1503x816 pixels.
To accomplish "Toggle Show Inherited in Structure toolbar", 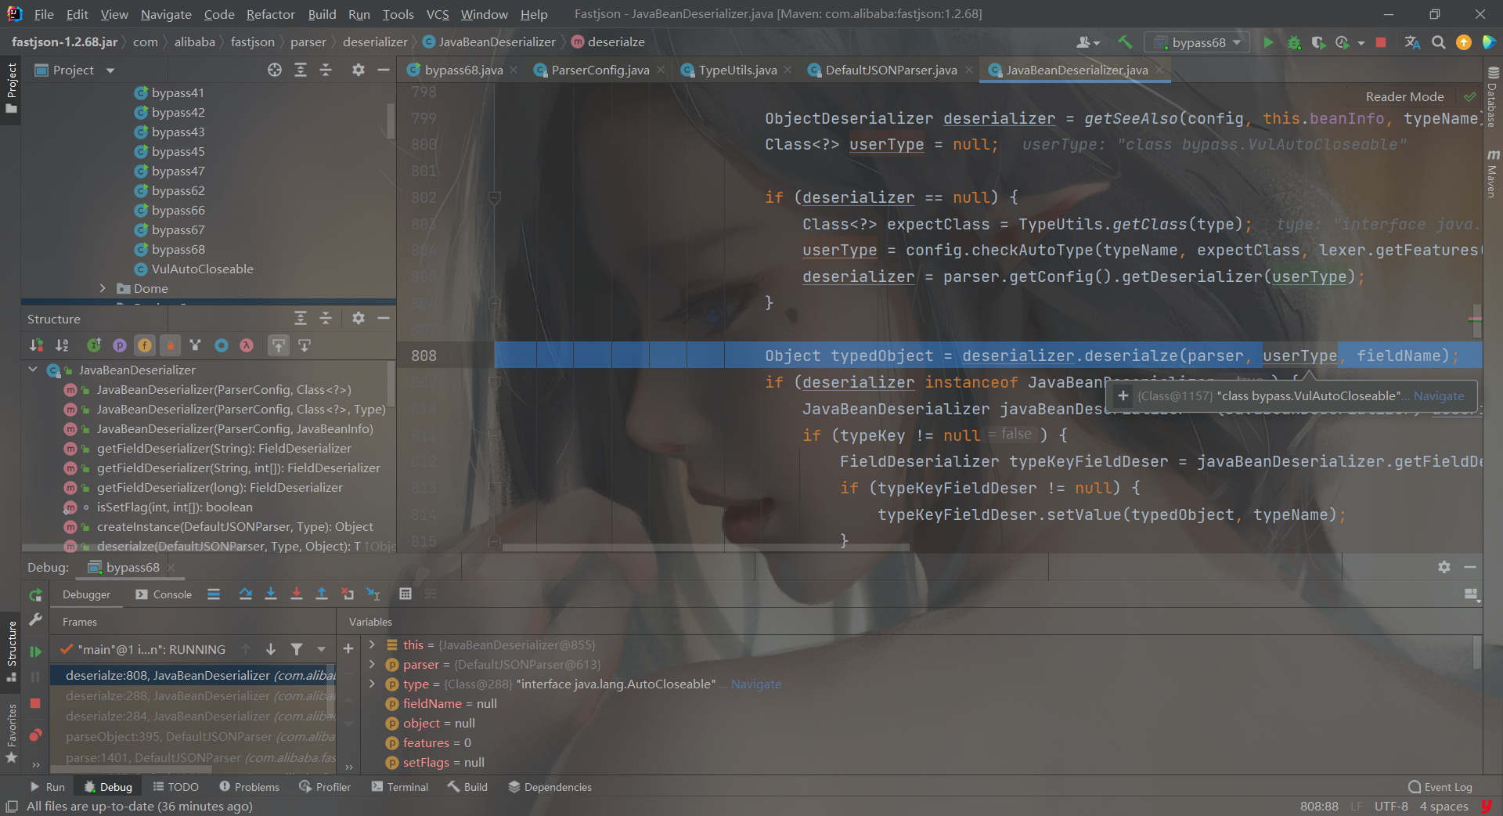I will pyautogui.click(x=94, y=345).
